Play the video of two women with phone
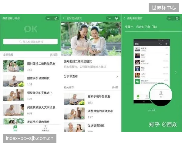Screen dimensions: 182x146 point(91,38)
